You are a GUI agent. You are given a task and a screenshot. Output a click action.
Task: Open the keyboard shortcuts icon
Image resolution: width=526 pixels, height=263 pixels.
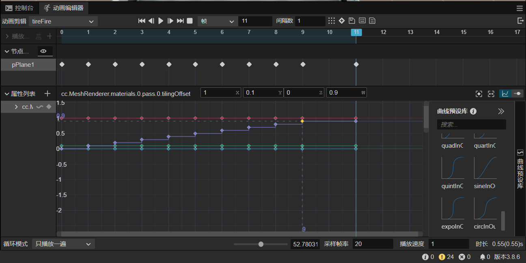point(362,21)
